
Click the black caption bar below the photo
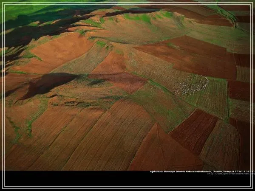(x=85, y=178)
